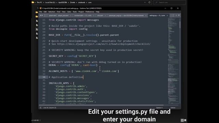Close the utils.dart tab
This screenshot has width=219, height=123.
(x=105, y=16)
